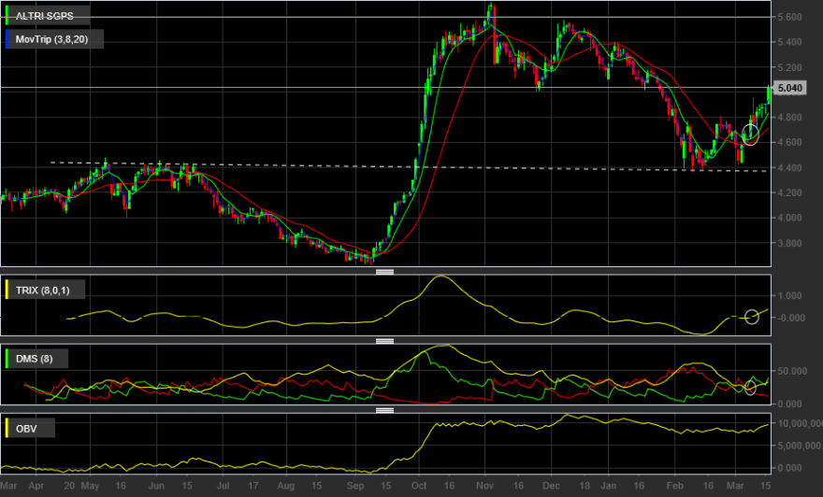
Task: Click the Feb label on time axis
Action: coord(674,486)
